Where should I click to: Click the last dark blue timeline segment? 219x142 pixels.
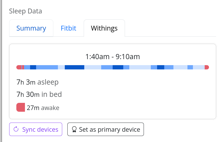[161, 67]
